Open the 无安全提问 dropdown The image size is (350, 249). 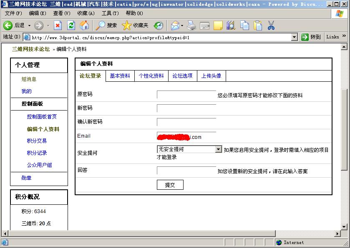coord(189,149)
